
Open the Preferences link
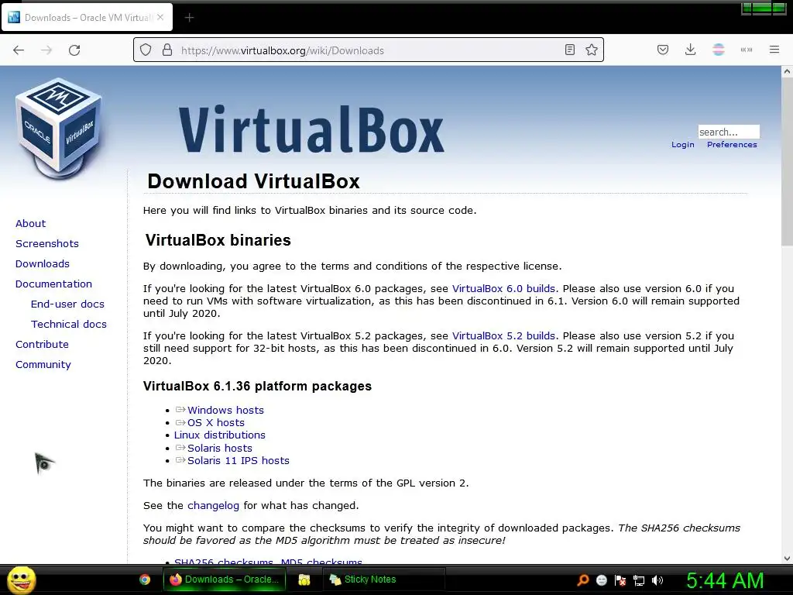point(732,144)
